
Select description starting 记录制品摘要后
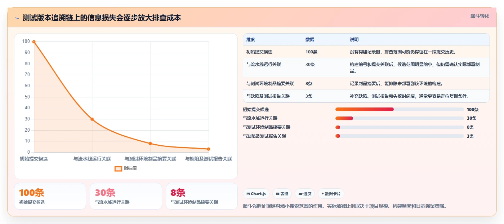coord(396,84)
